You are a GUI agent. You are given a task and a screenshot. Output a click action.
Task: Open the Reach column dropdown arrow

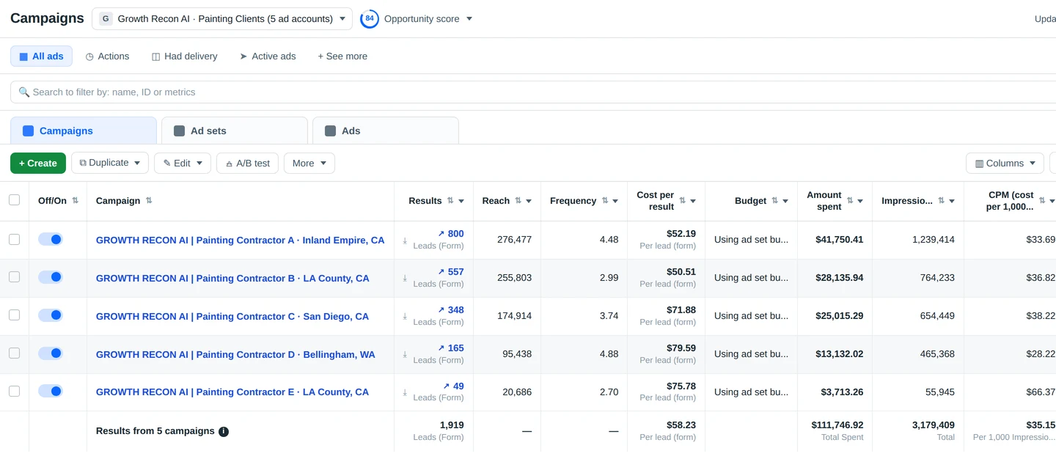click(529, 201)
